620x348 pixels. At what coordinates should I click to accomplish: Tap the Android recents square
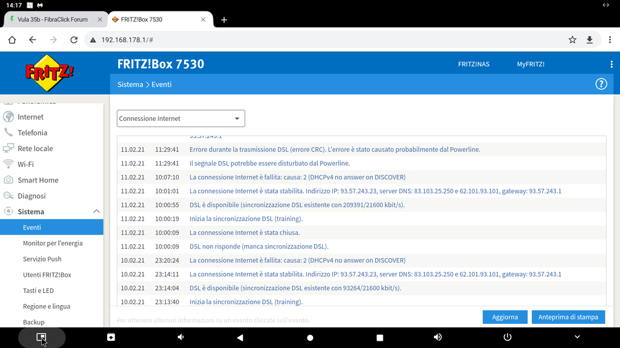[x=380, y=338]
